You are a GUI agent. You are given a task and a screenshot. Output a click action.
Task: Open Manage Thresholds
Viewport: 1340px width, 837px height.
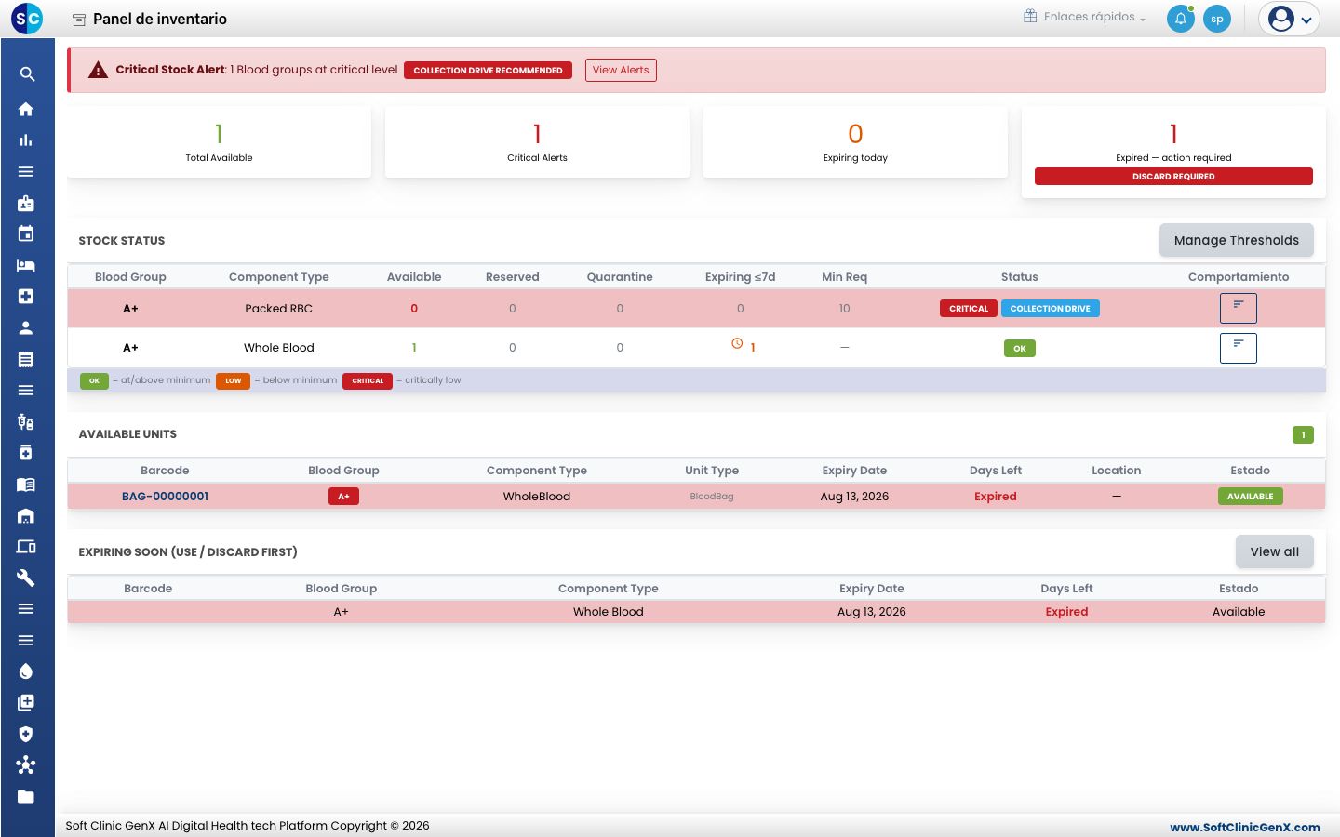[x=1236, y=240]
